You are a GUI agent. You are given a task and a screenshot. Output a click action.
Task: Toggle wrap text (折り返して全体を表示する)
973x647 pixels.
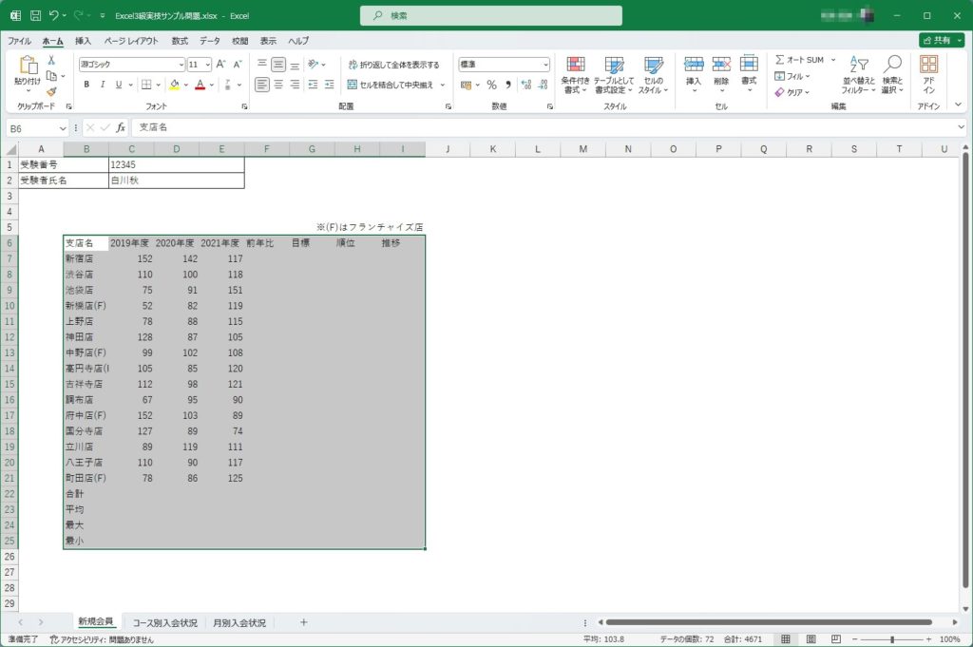392,65
